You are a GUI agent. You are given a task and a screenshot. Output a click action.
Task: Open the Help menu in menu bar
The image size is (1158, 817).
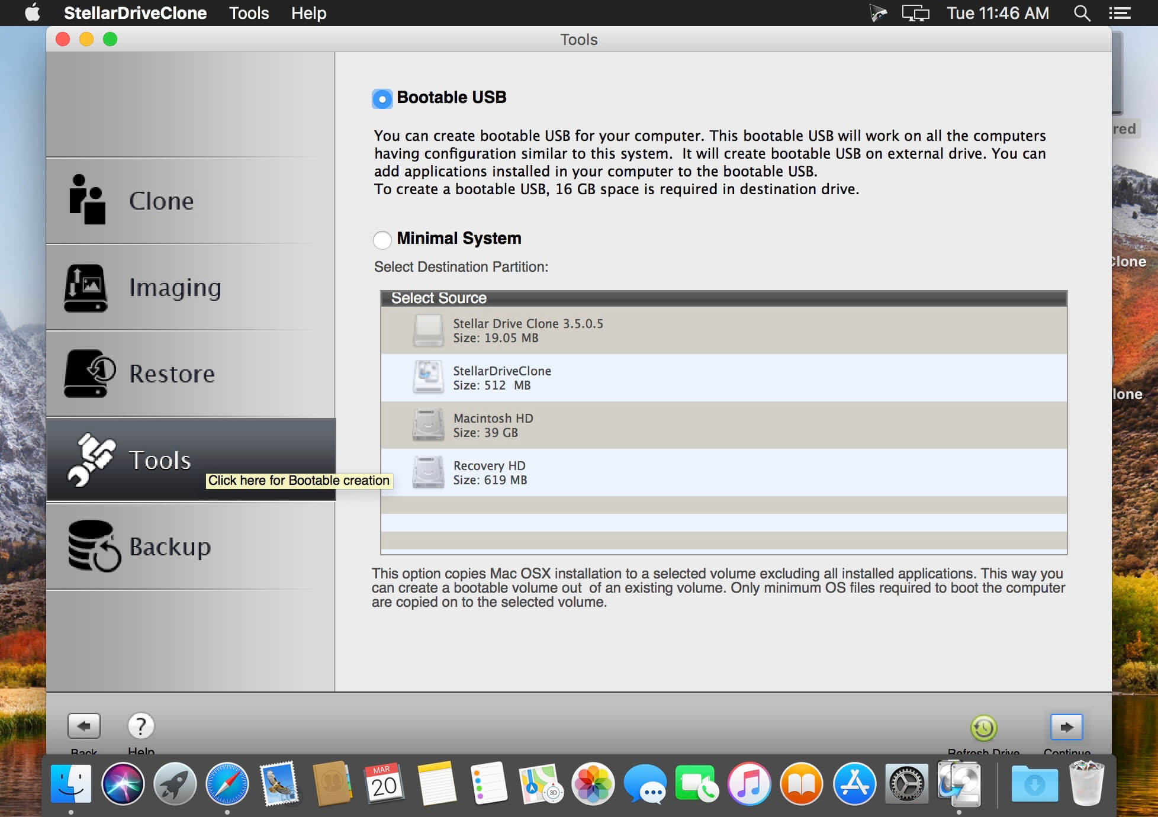(x=308, y=13)
